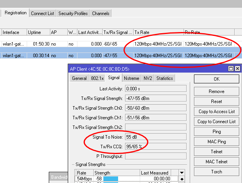Show the NV2 tab
The height and width of the screenshot is (183, 242).
148,78
